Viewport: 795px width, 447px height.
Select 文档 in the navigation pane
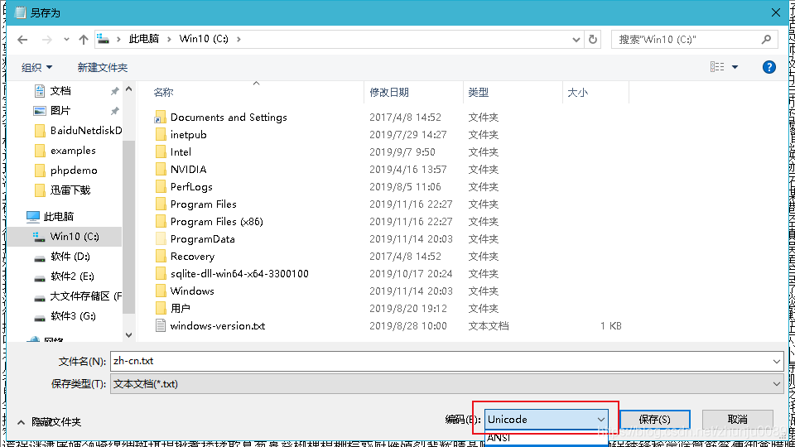pyautogui.click(x=60, y=91)
